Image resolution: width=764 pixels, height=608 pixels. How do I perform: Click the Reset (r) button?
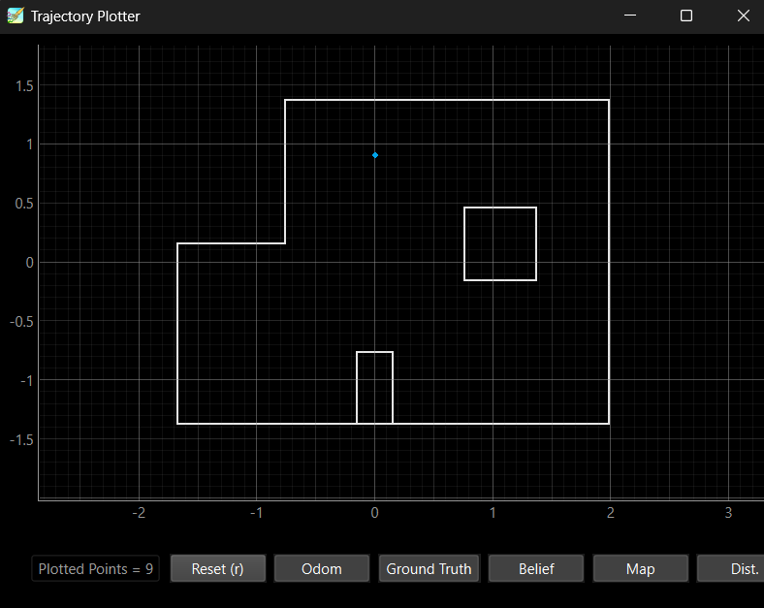pos(218,568)
